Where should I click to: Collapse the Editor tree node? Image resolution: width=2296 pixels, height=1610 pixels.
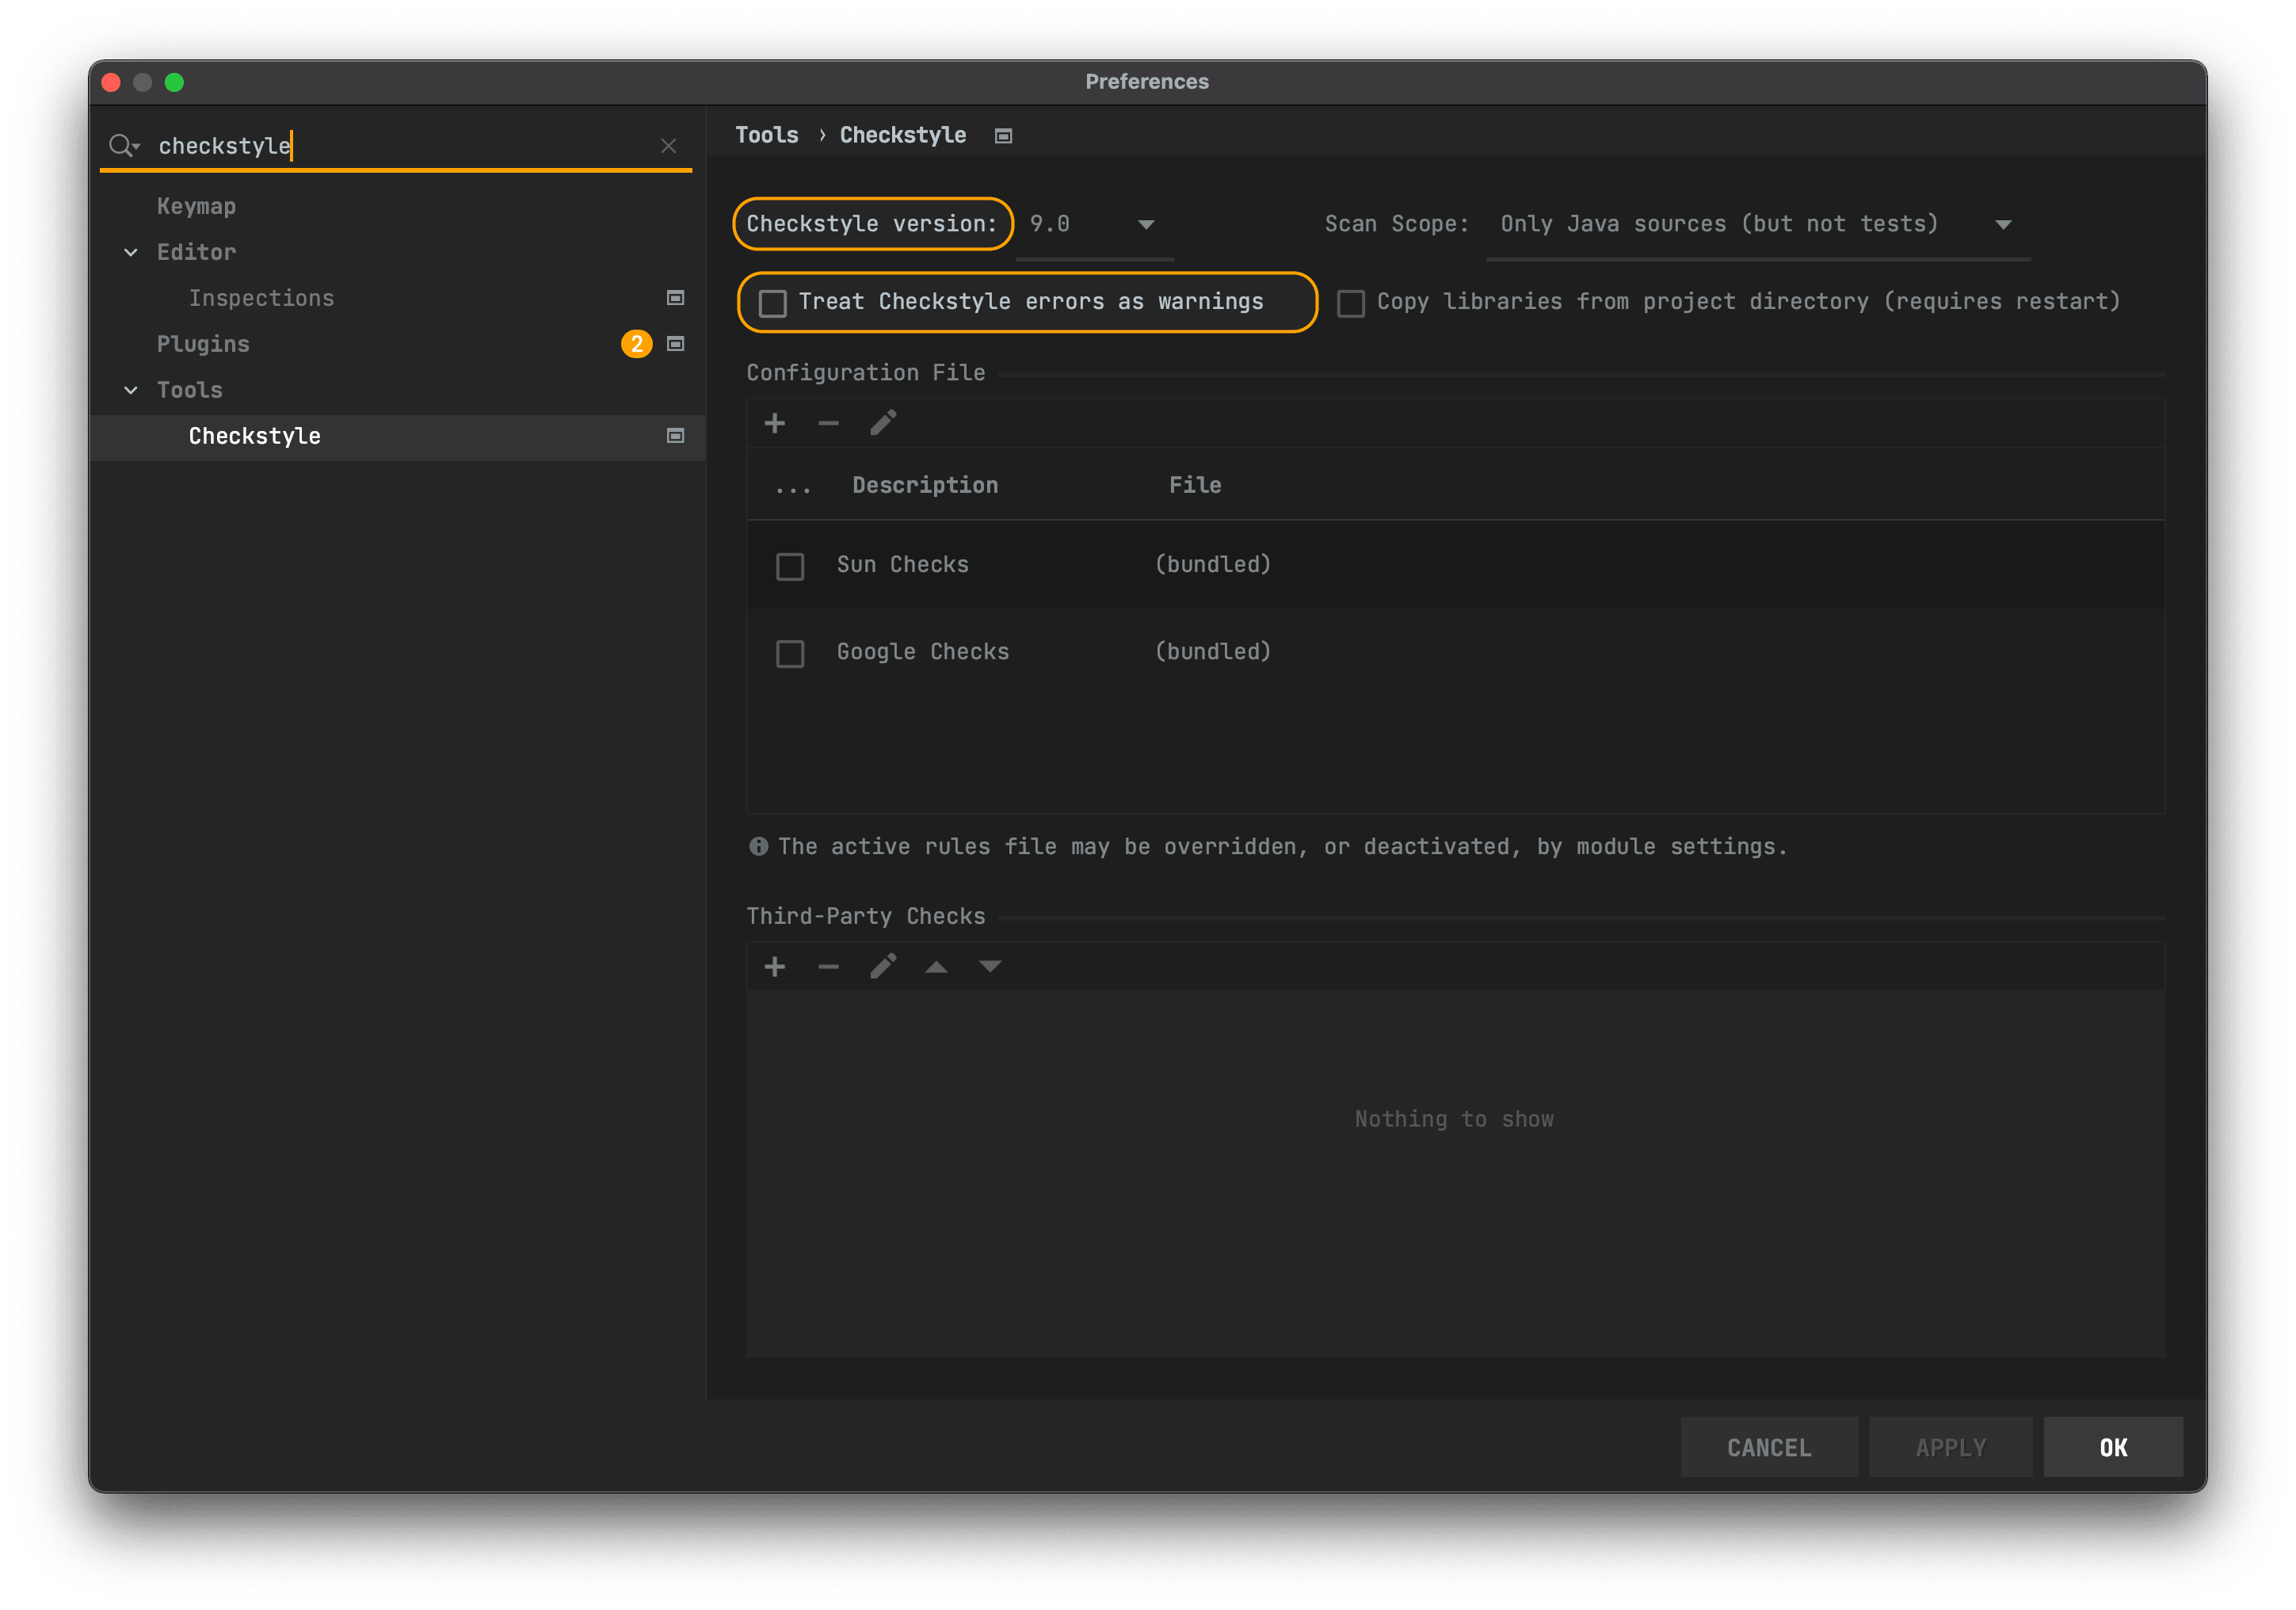(131, 252)
